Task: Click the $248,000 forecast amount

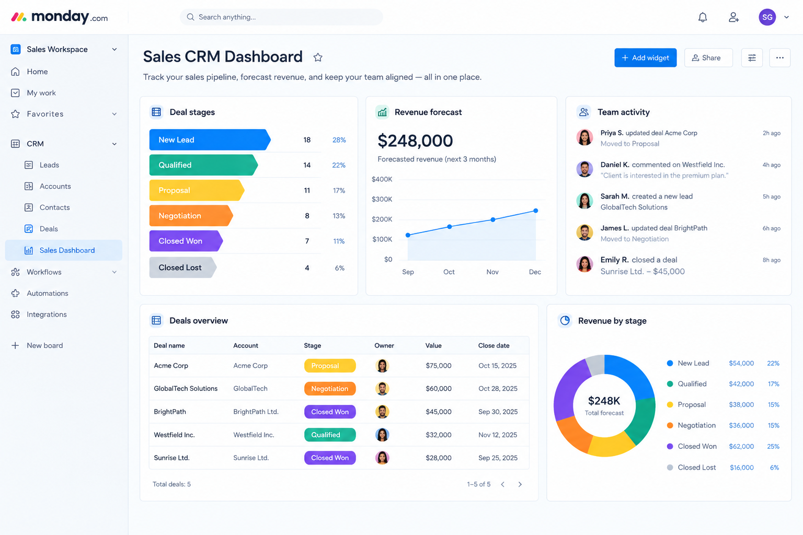Action: pos(415,141)
